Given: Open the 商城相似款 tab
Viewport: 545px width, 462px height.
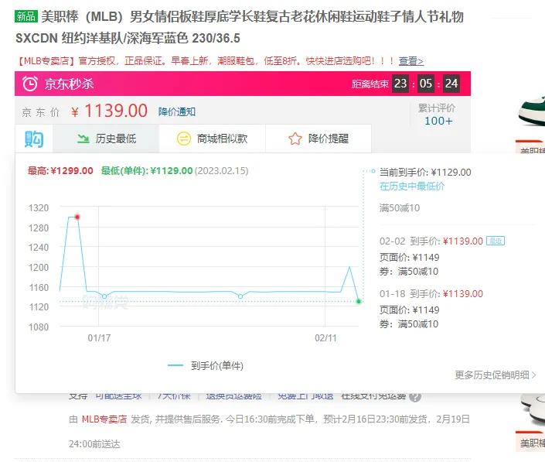Looking at the screenshot, I should click(x=213, y=139).
